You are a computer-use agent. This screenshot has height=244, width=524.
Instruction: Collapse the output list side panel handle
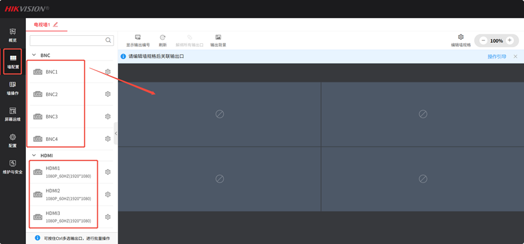coord(115,133)
